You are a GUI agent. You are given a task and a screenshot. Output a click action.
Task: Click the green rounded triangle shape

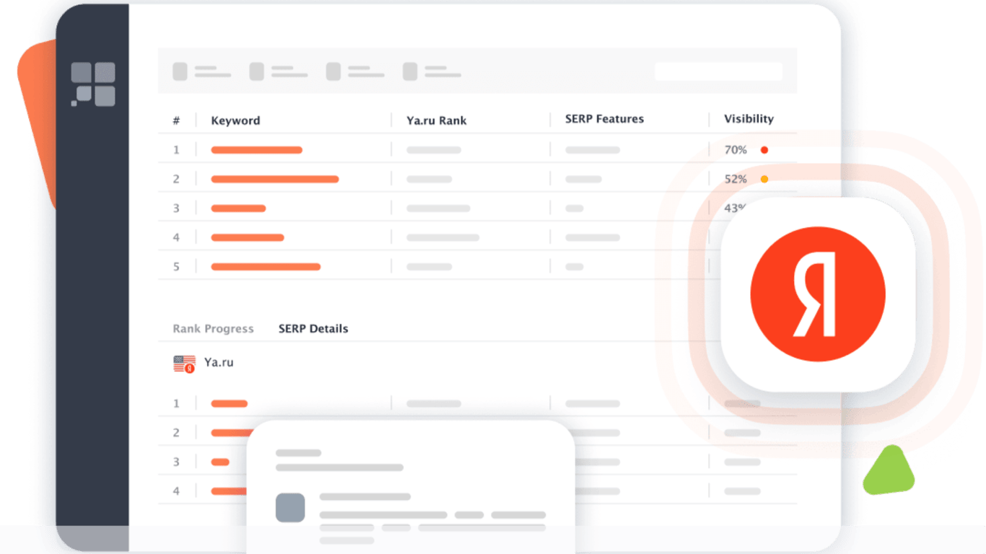pos(889,470)
